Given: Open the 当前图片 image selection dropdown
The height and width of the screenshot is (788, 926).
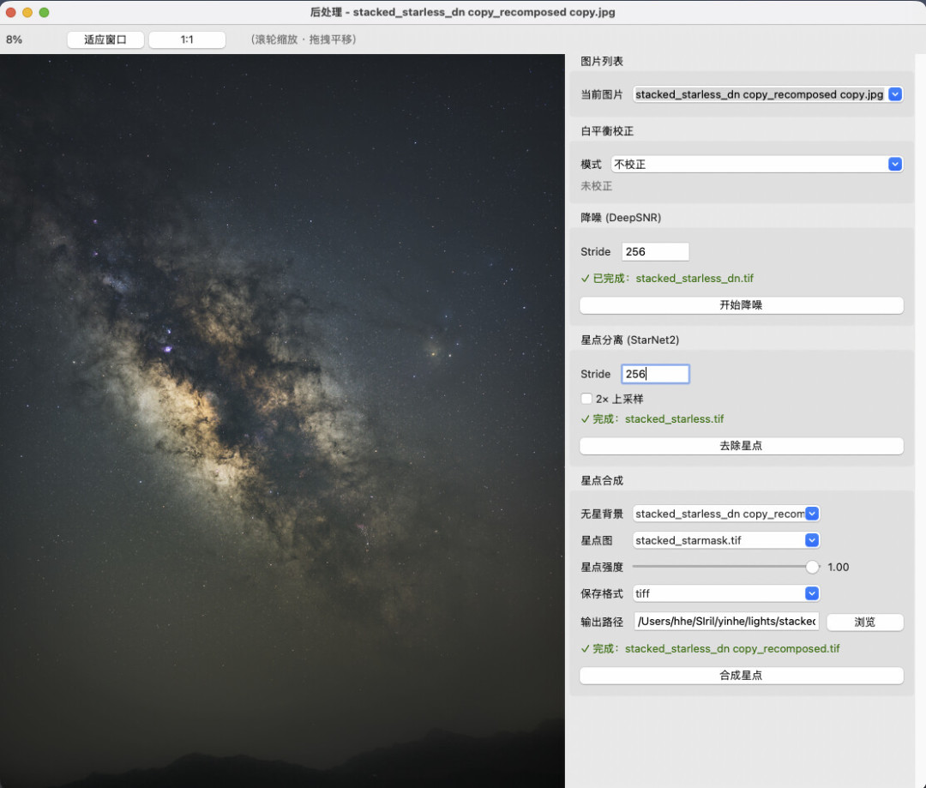Looking at the screenshot, I should 767,94.
